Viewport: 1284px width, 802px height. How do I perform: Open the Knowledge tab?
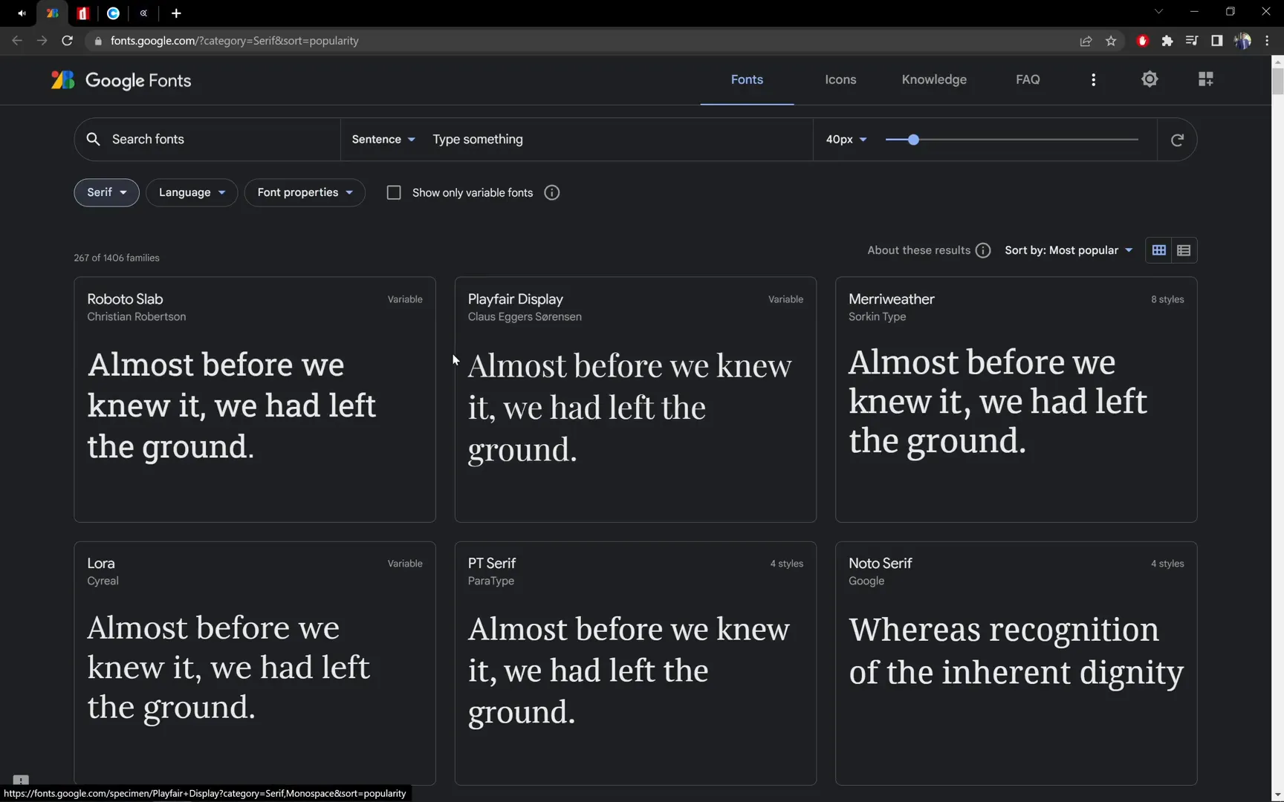point(934,79)
